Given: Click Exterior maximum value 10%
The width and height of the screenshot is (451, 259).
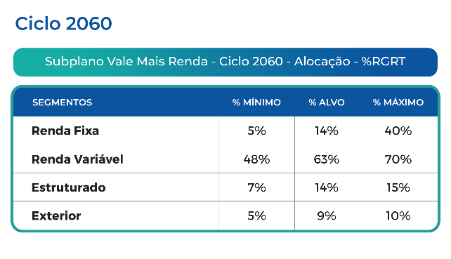Looking at the screenshot, I should point(398,215).
